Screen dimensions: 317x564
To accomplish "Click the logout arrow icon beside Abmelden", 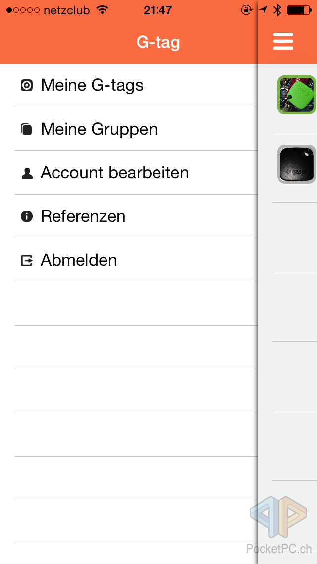I will coord(27,260).
